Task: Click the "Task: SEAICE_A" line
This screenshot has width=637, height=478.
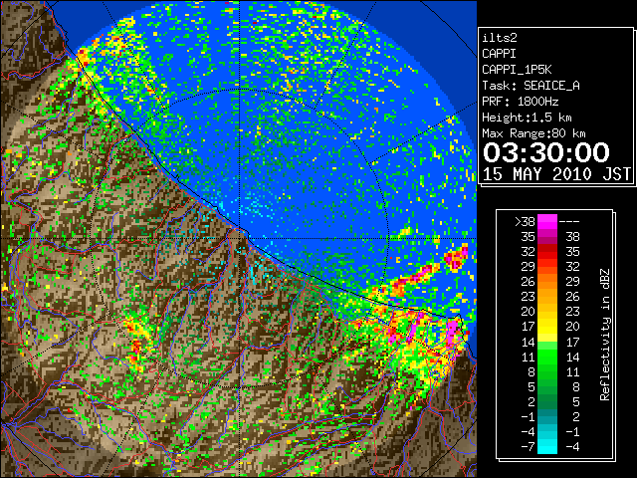Action: tap(531, 86)
